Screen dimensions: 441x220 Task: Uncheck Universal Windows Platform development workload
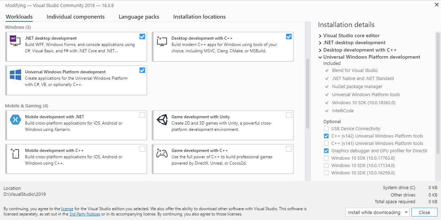[x=142, y=70]
